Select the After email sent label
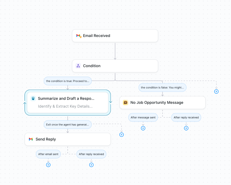This screenshot has height=185, width=231. (48, 154)
